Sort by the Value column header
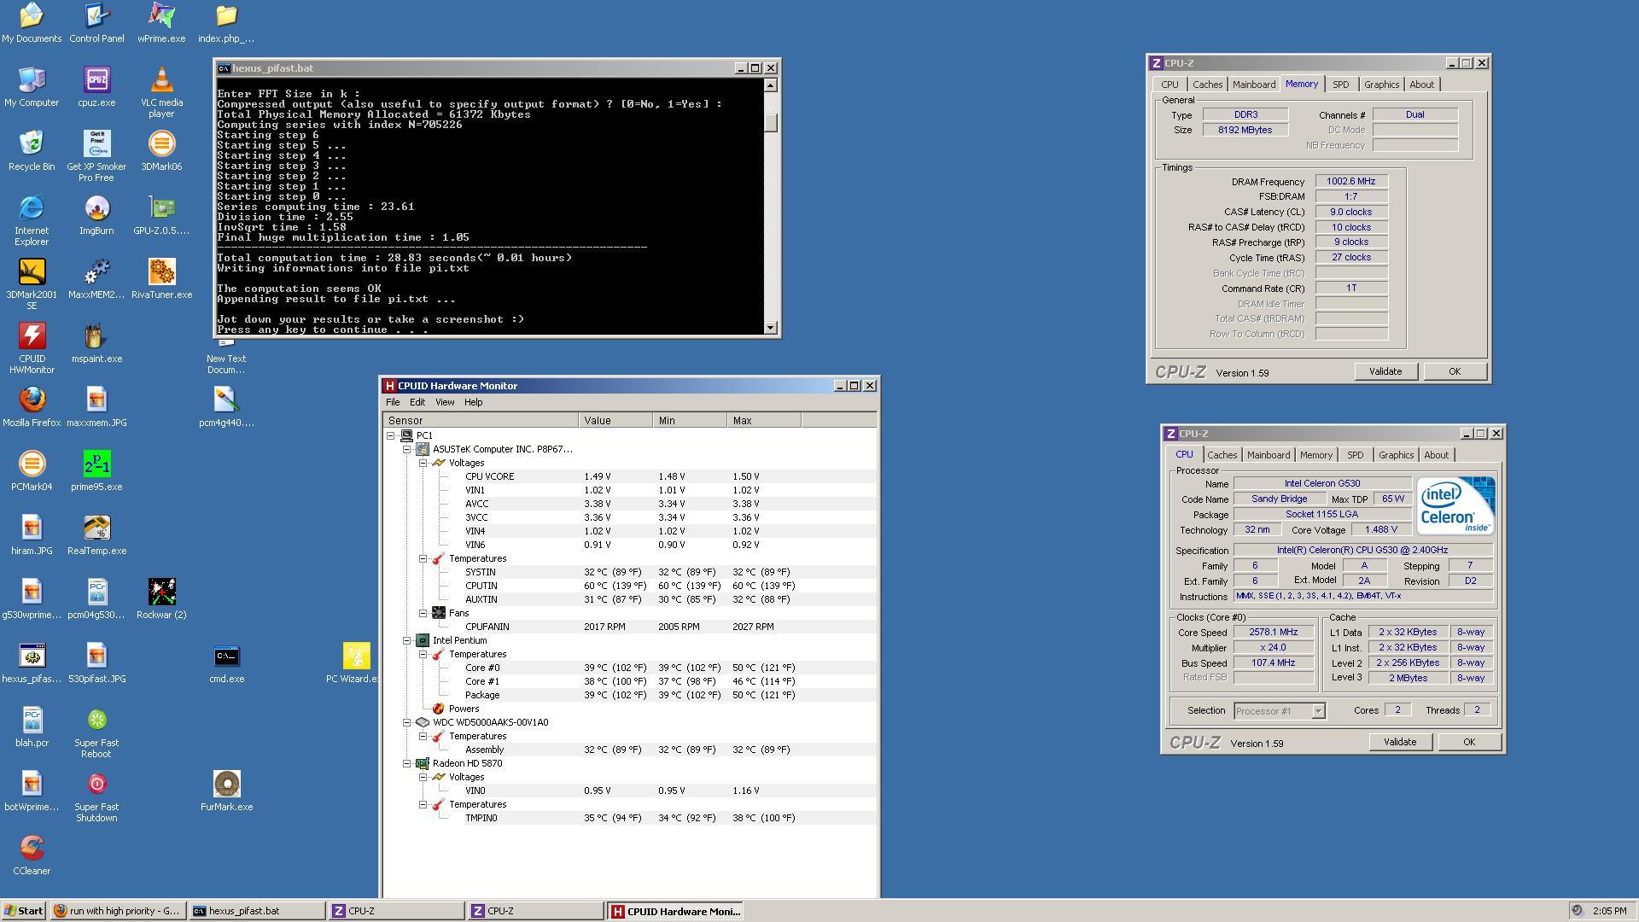1639x922 pixels. (615, 421)
